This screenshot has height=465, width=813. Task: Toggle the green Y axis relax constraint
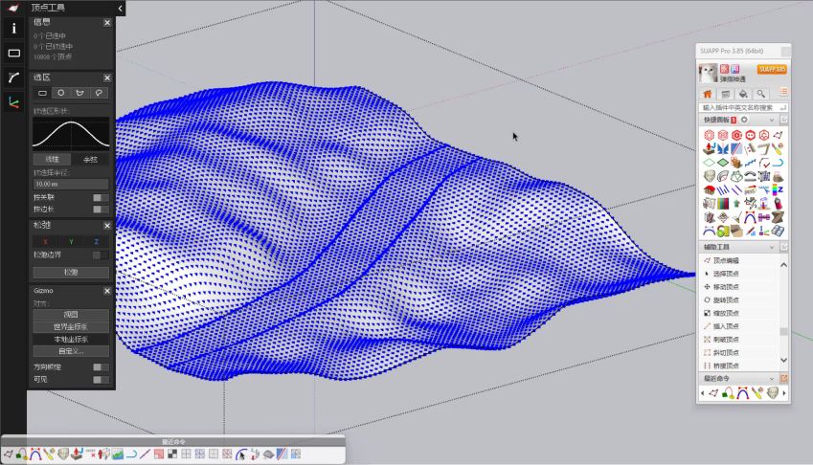coord(71,242)
